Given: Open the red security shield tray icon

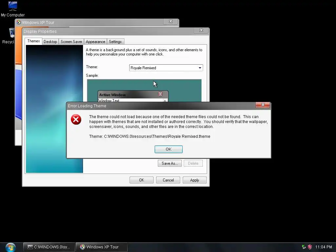Looking at the screenshot, I should click(310, 247).
